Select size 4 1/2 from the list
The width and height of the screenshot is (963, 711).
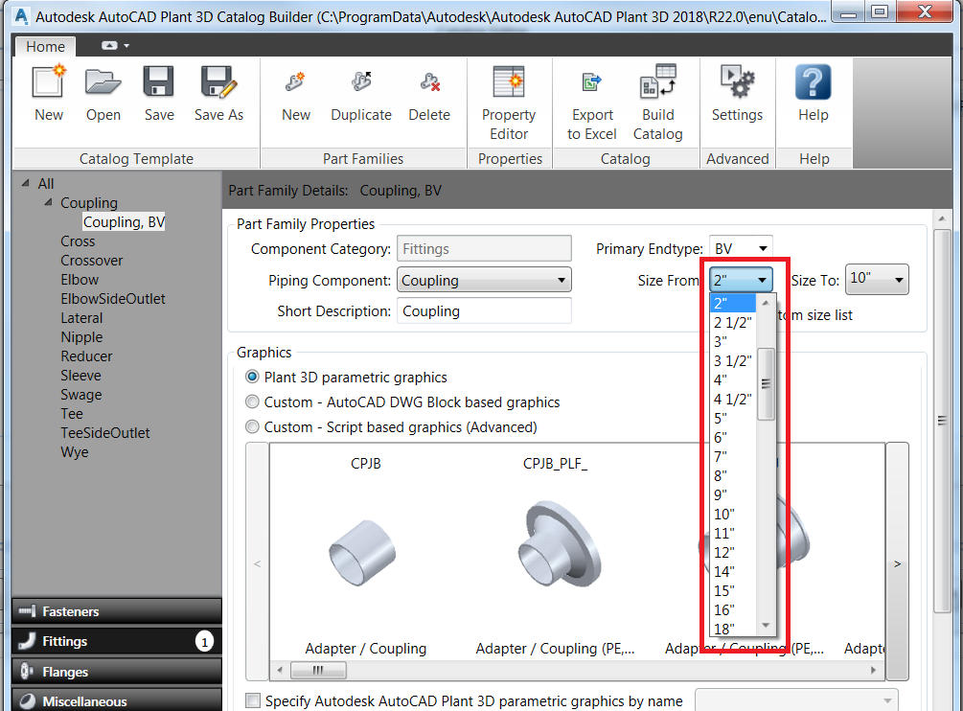733,399
